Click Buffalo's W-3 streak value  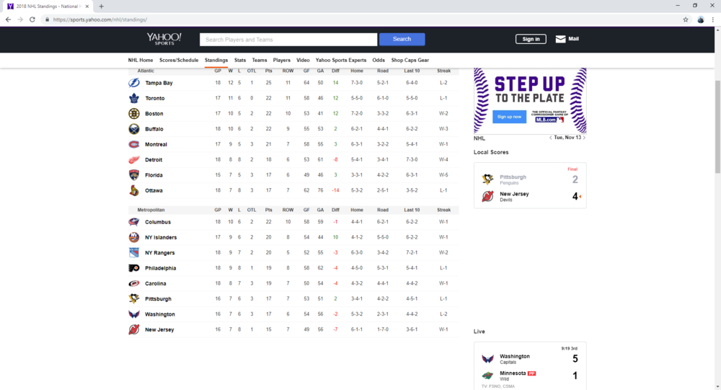(x=443, y=129)
